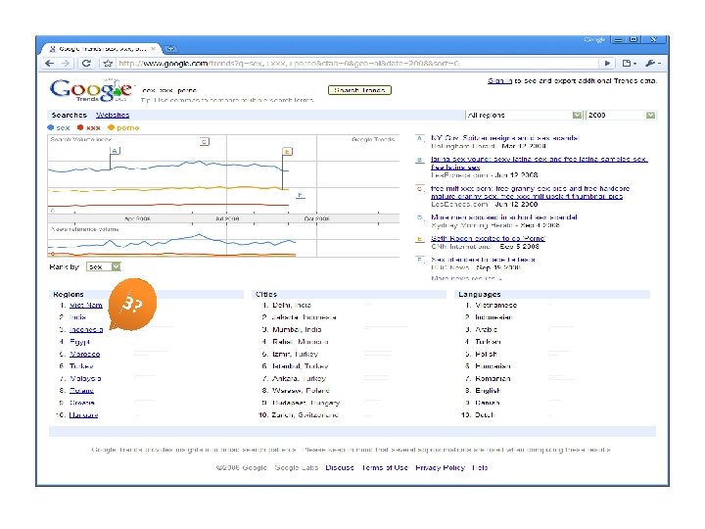The image size is (705, 529).
Task: Open the Seth Rogen headline link
Action: 488,238
